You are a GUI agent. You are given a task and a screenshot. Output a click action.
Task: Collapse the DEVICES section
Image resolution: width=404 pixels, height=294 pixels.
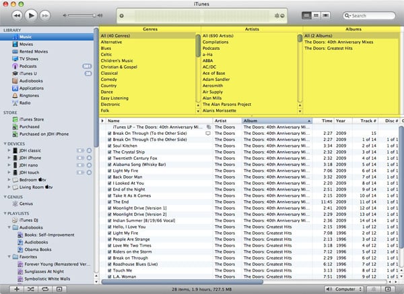point(5,144)
